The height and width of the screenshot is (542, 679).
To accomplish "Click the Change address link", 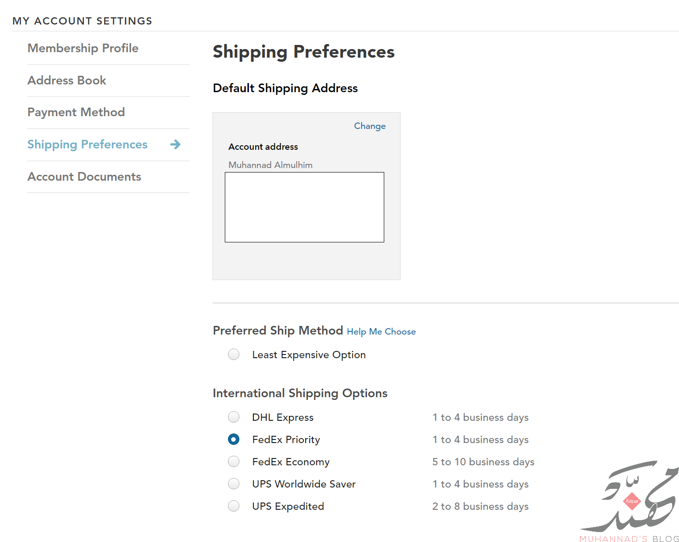I will coord(370,126).
